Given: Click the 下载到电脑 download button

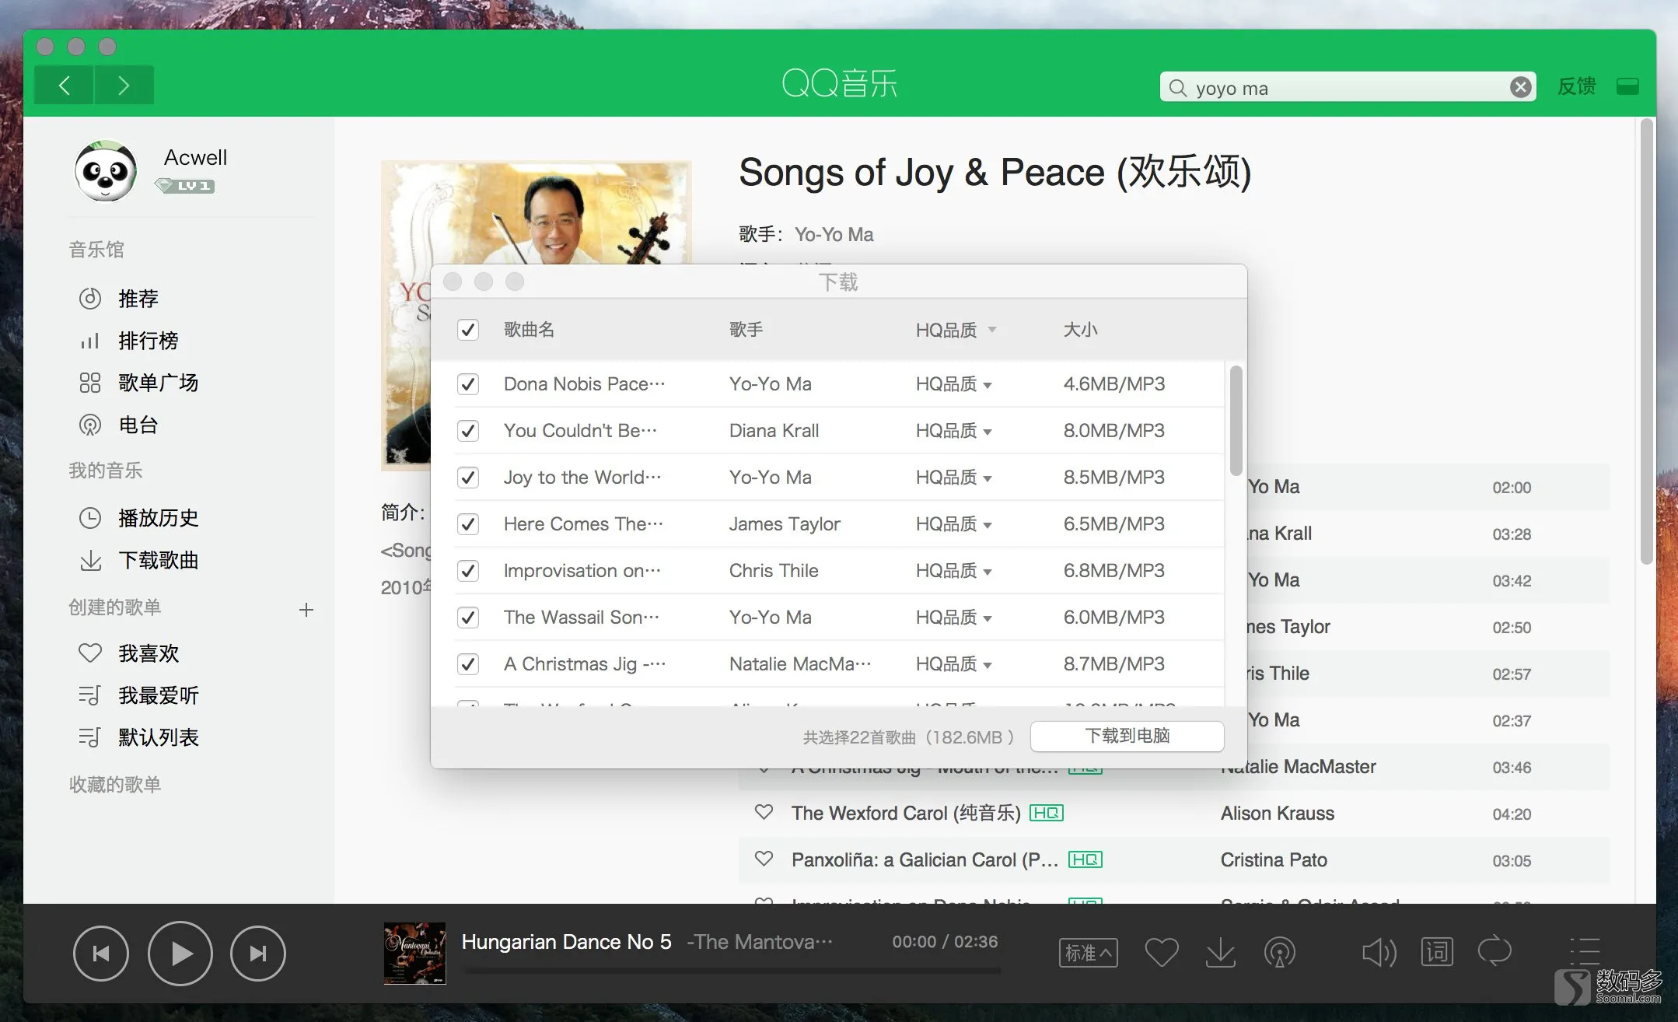Looking at the screenshot, I should 1127,736.
